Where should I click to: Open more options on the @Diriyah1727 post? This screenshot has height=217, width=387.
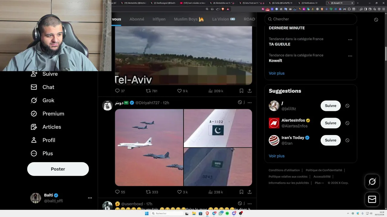[x=249, y=102]
